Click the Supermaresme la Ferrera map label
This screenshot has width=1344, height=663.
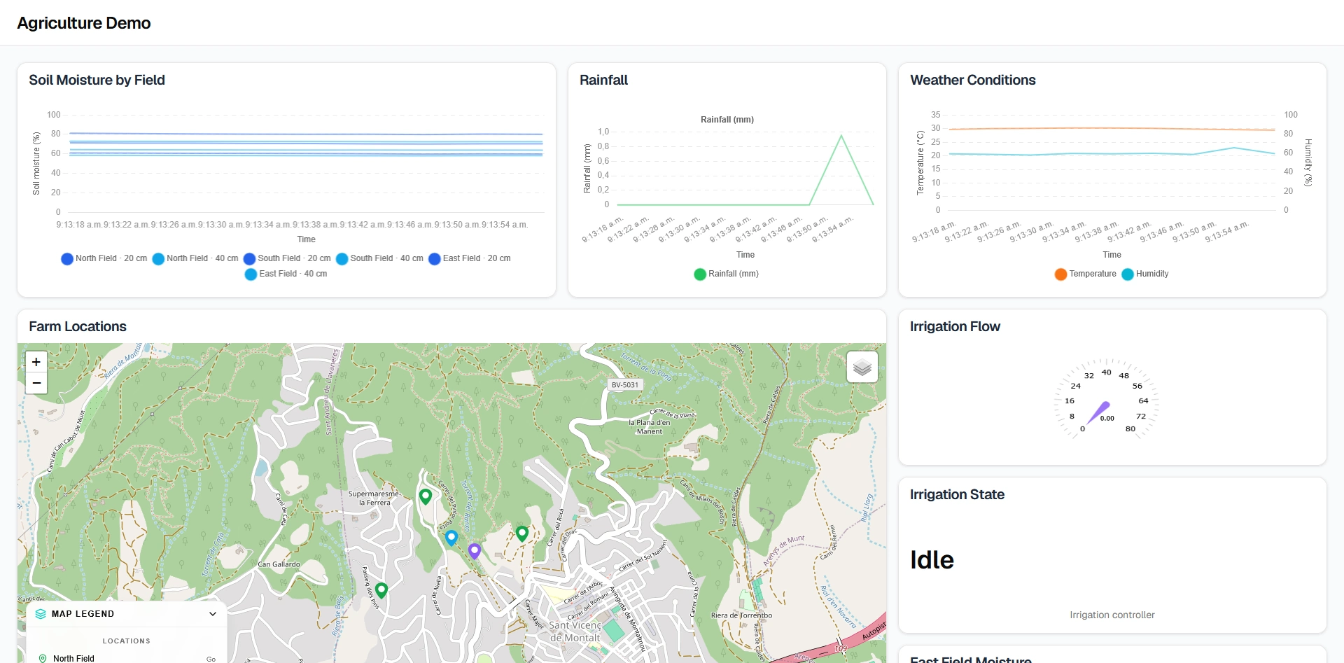(x=374, y=498)
